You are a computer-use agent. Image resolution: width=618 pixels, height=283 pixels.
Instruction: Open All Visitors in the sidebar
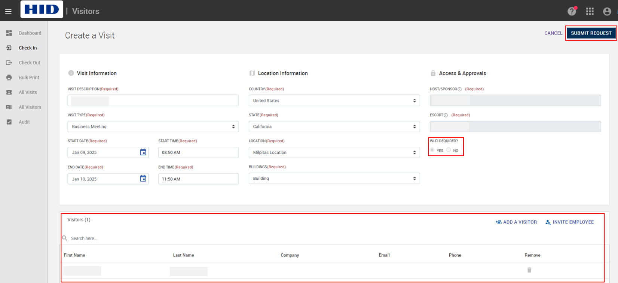(30, 107)
